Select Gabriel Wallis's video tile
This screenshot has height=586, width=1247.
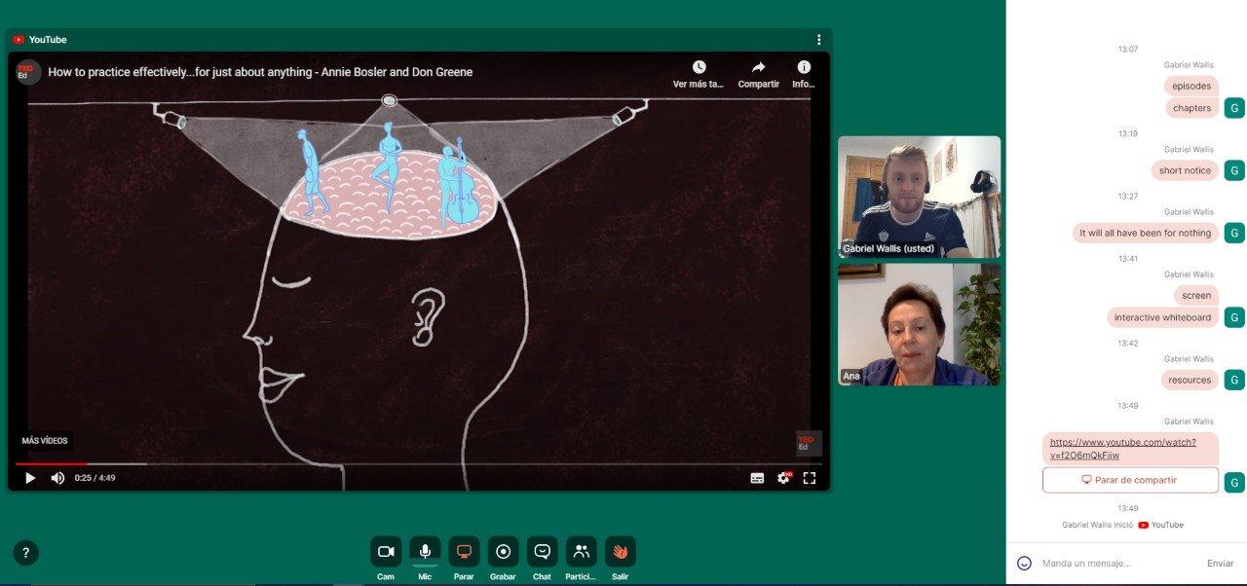pos(919,197)
